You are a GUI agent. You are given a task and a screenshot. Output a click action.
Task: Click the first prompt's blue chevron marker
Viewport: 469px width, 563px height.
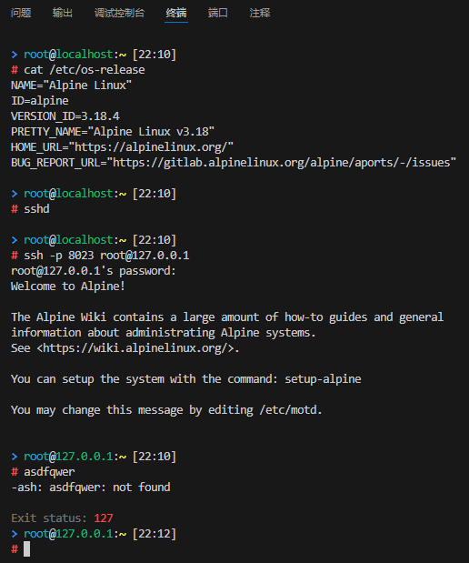[x=15, y=55]
